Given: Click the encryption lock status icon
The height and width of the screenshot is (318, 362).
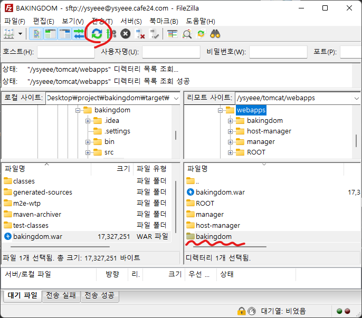Looking at the screenshot, I should pyautogui.click(x=241, y=311).
